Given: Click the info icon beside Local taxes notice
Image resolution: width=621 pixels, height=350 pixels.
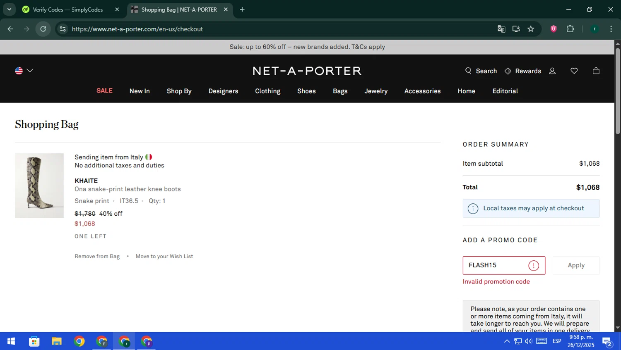Looking at the screenshot, I should pos(473,209).
